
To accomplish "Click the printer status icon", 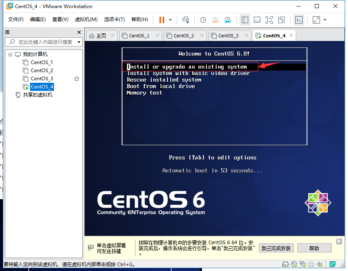I will 311,264.
